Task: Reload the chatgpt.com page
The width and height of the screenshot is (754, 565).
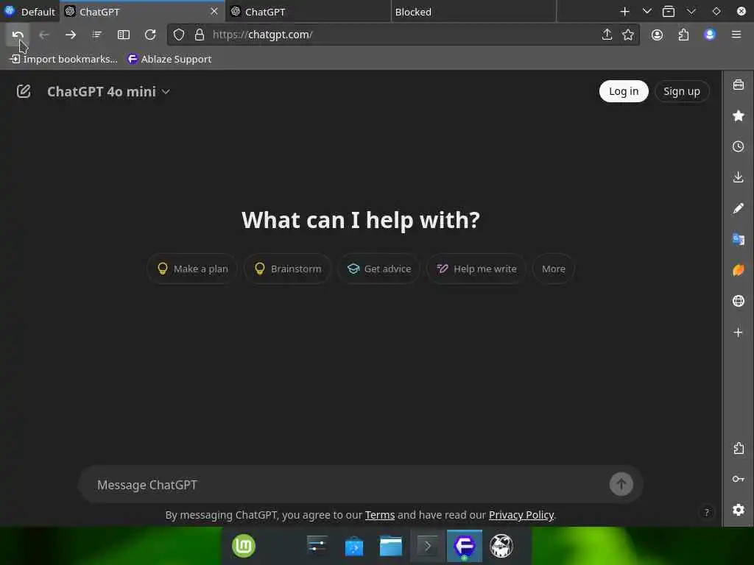Action: tap(150, 35)
